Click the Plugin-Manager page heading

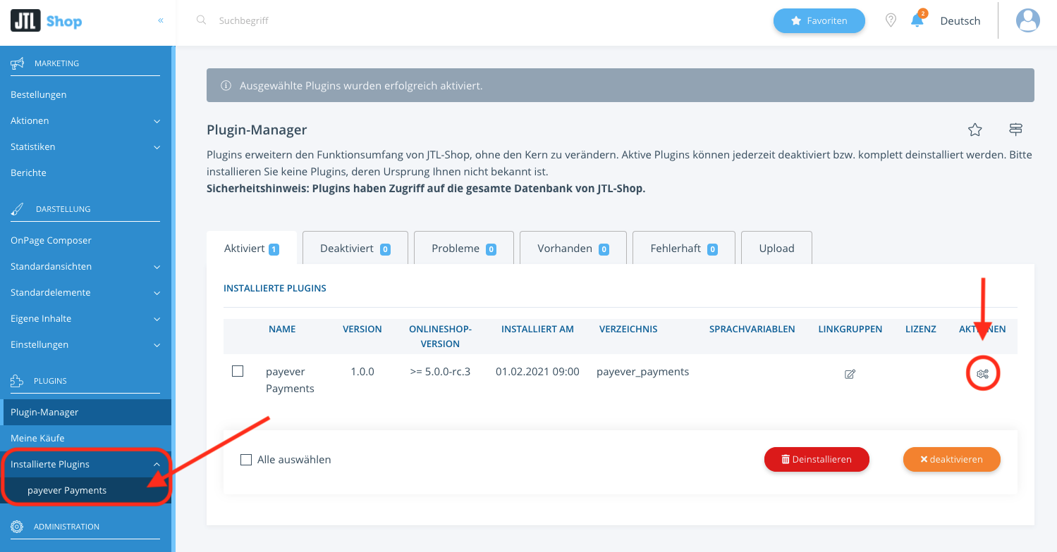(x=257, y=130)
